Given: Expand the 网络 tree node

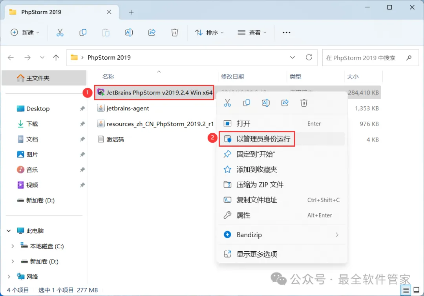Looking at the screenshot, I should point(9,276).
